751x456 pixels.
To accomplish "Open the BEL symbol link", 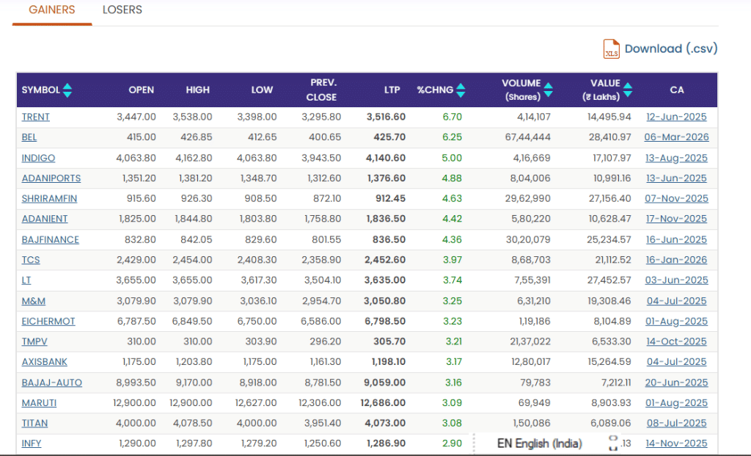I will click(29, 137).
